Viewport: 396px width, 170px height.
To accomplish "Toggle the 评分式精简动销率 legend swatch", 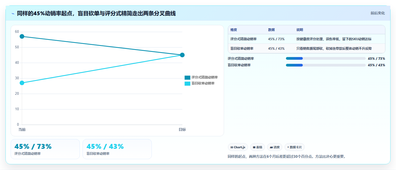I will click(187, 77).
